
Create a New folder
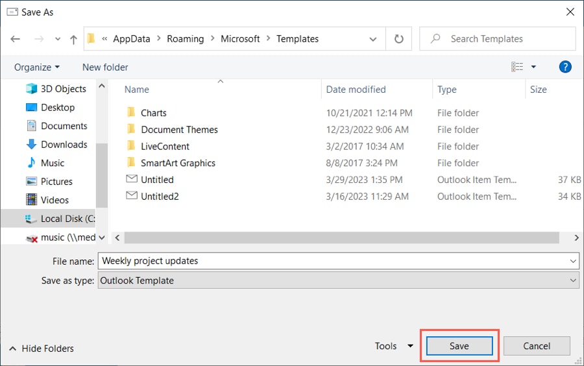tap(105, 67)
